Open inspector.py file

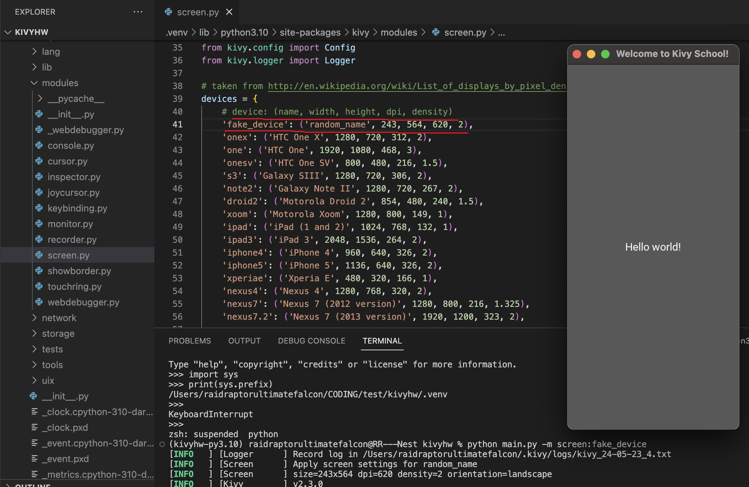click(74, 177)
